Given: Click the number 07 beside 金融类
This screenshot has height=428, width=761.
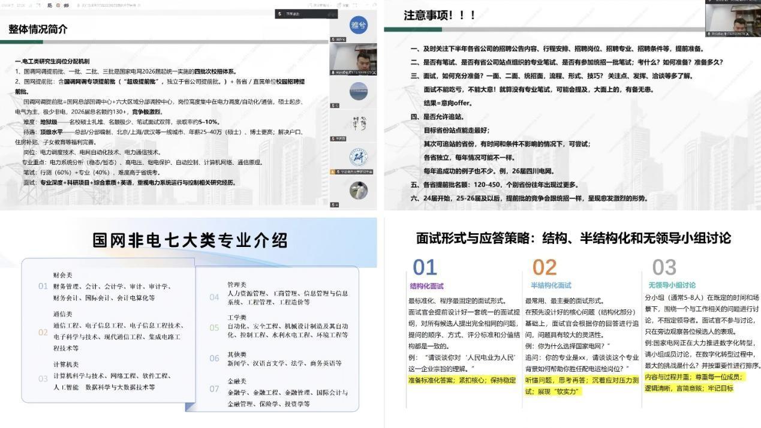Looking at the screenshot, I should pyautogui.click(x=214, y=389).
